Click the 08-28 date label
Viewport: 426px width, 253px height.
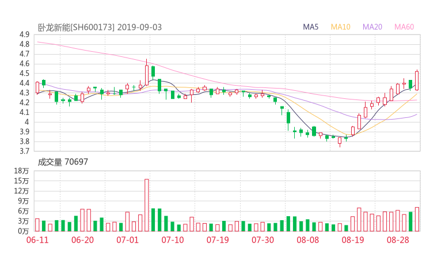398,240
